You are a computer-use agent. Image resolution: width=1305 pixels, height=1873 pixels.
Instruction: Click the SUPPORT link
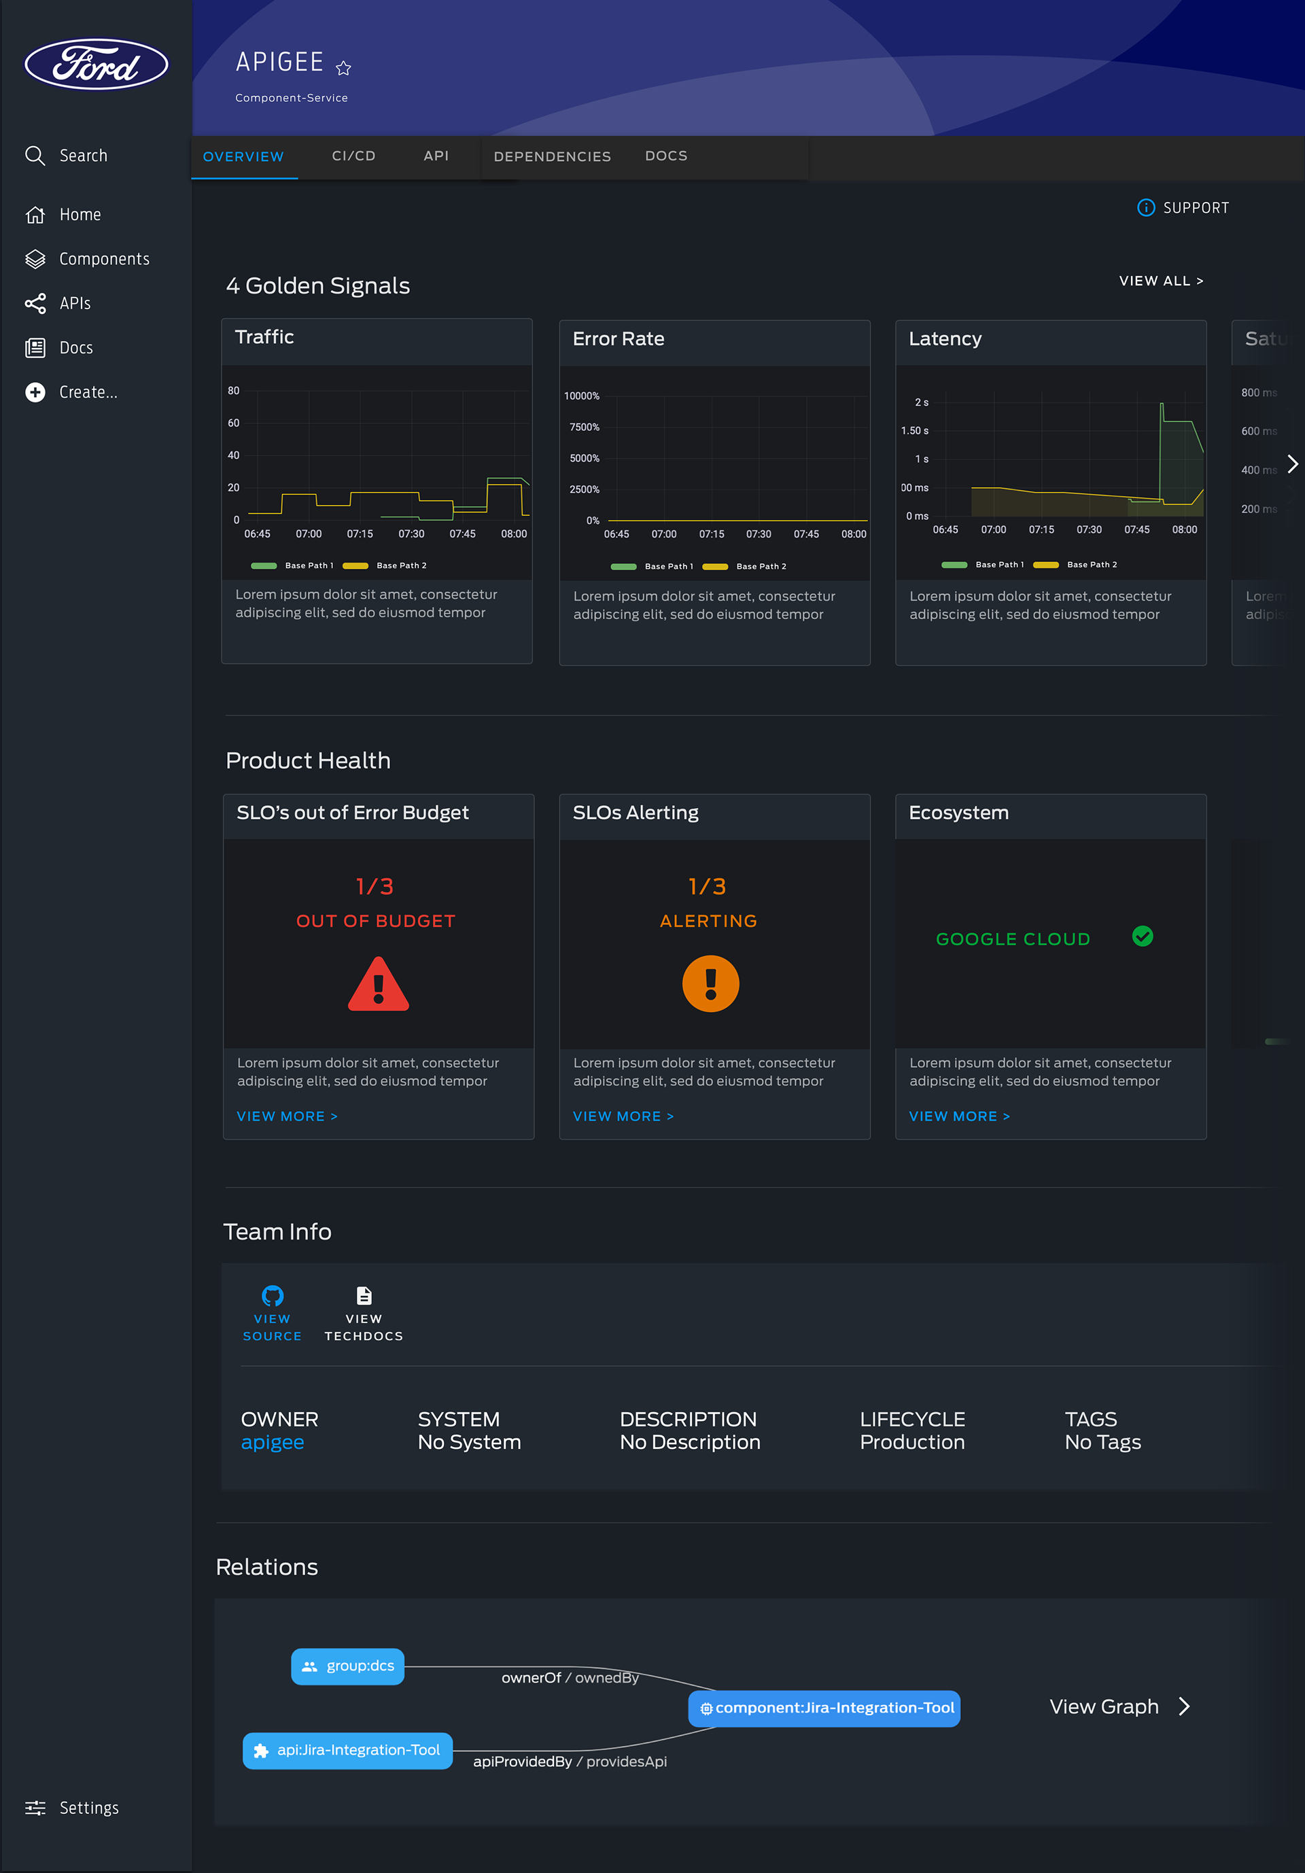[1196, 208]
